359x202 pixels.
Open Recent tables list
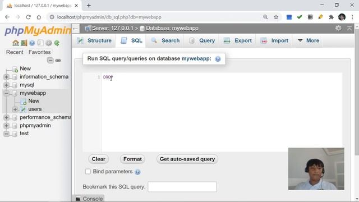[15, 52]
